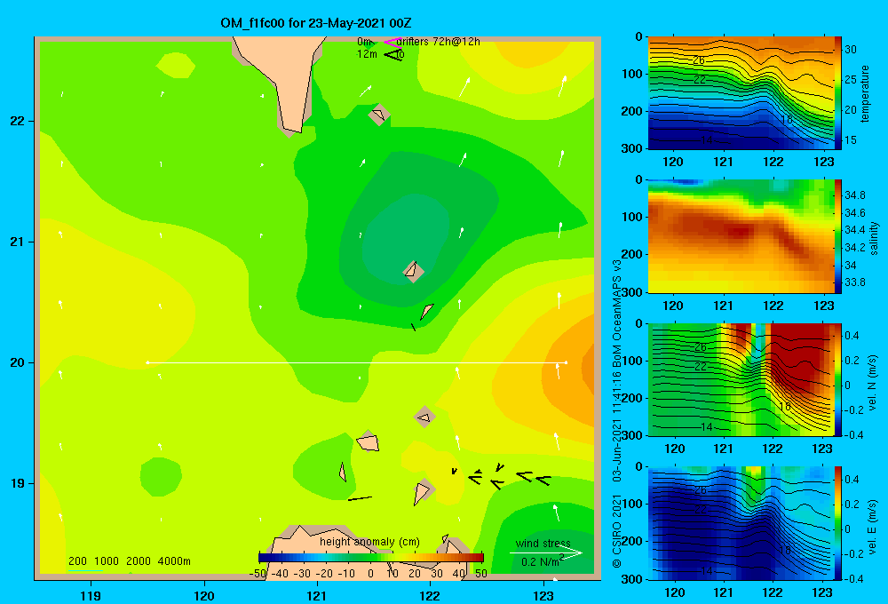The image size is (888, 604).
Task: Click the 'height anomaly (cm)' label
Action: tap(369, 542)
